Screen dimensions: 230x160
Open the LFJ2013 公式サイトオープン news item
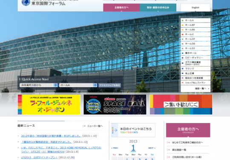(39, 157)
